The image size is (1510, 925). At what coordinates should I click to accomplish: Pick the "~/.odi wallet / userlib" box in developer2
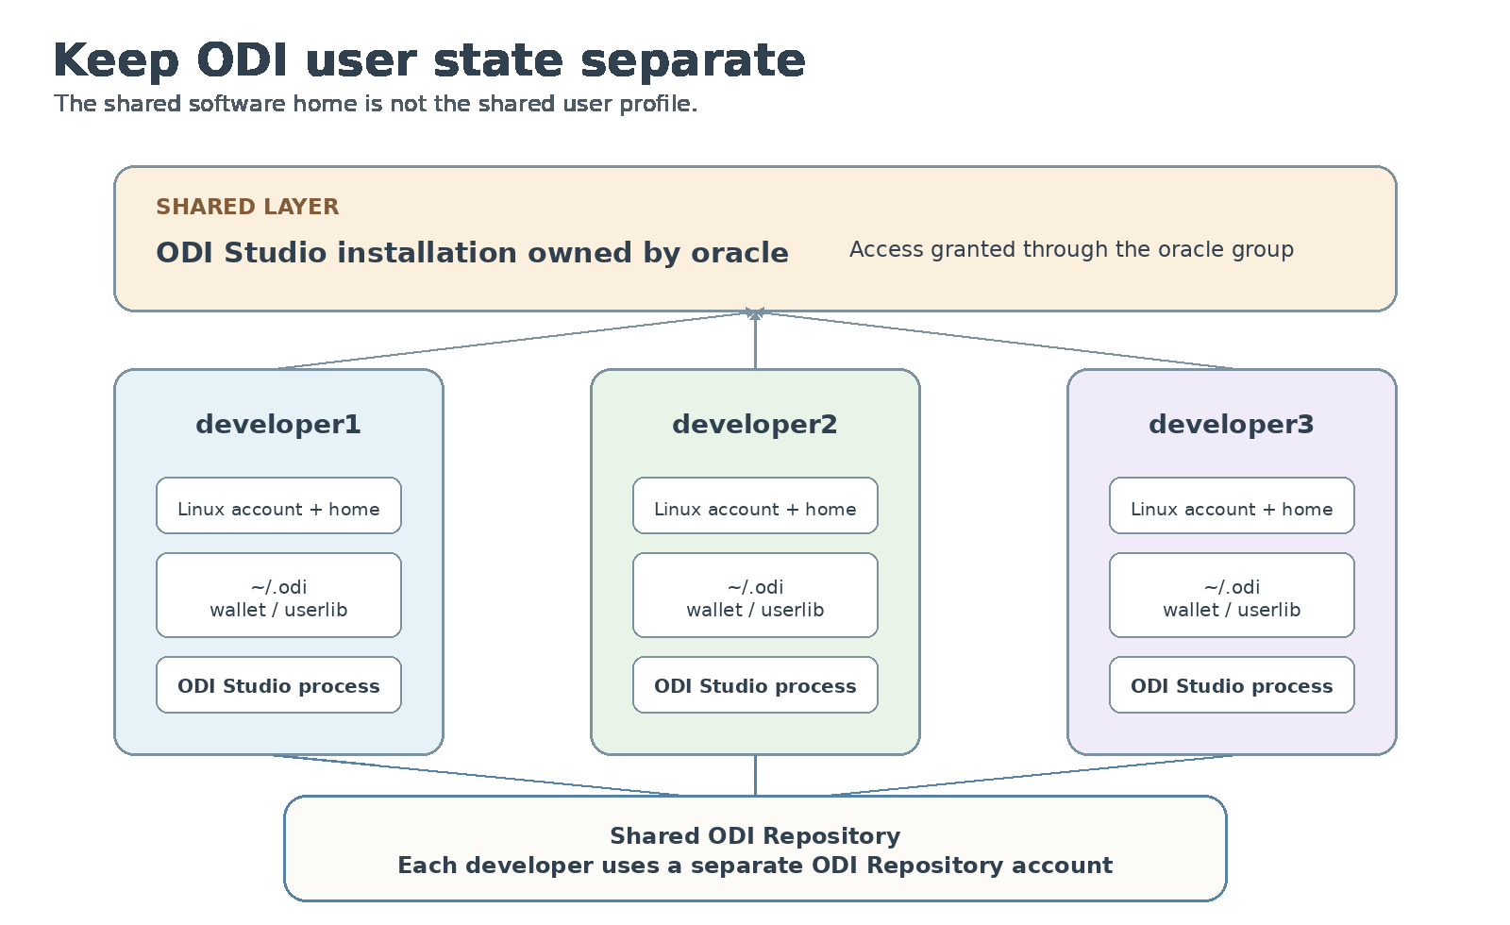coord(755,596)
